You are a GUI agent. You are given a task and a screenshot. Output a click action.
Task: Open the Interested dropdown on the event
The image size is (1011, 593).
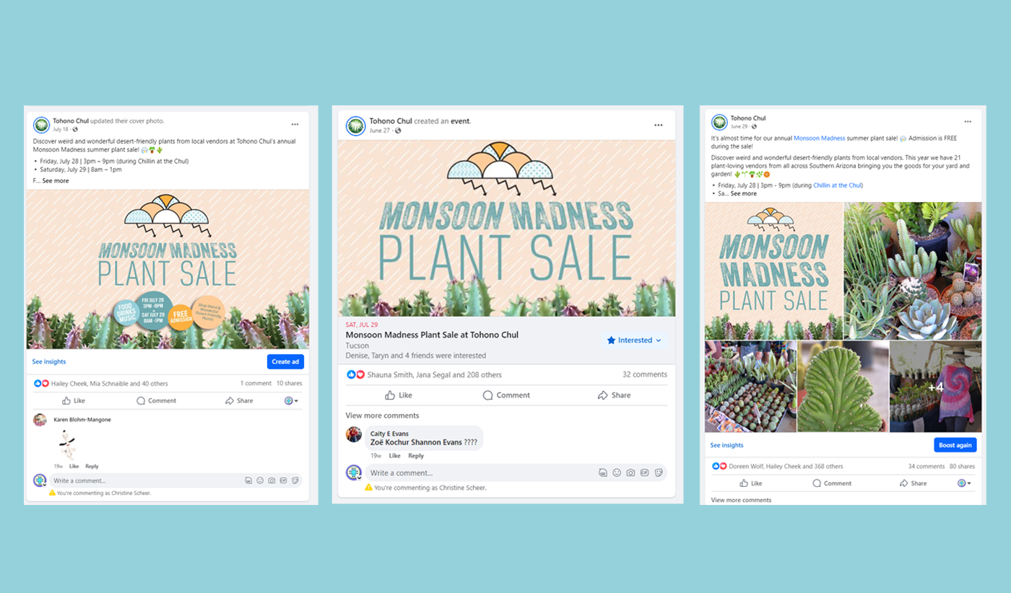[x=634, y=341]
